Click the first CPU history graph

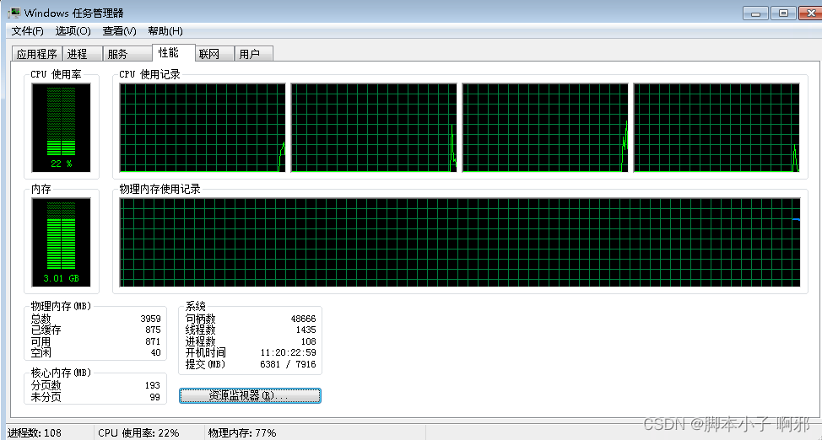coord(203,127)
